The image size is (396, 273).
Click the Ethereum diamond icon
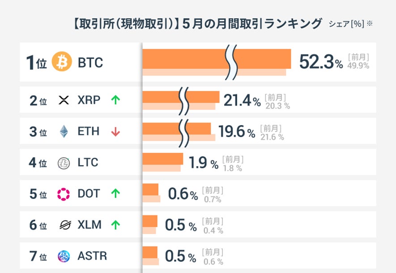64,132
